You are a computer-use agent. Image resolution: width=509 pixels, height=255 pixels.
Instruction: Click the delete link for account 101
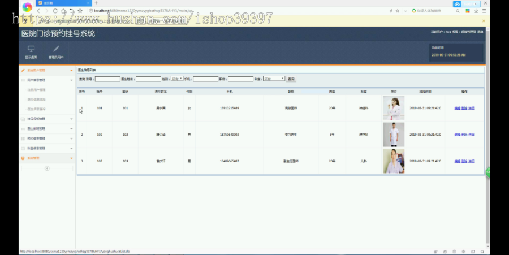[x=464, y=108]
